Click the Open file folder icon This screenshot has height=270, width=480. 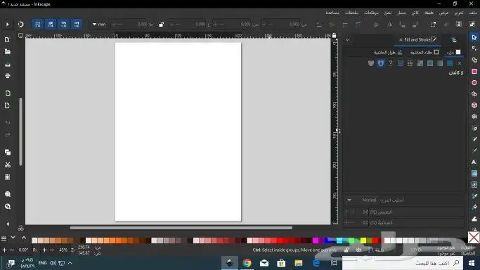point(7,51)
